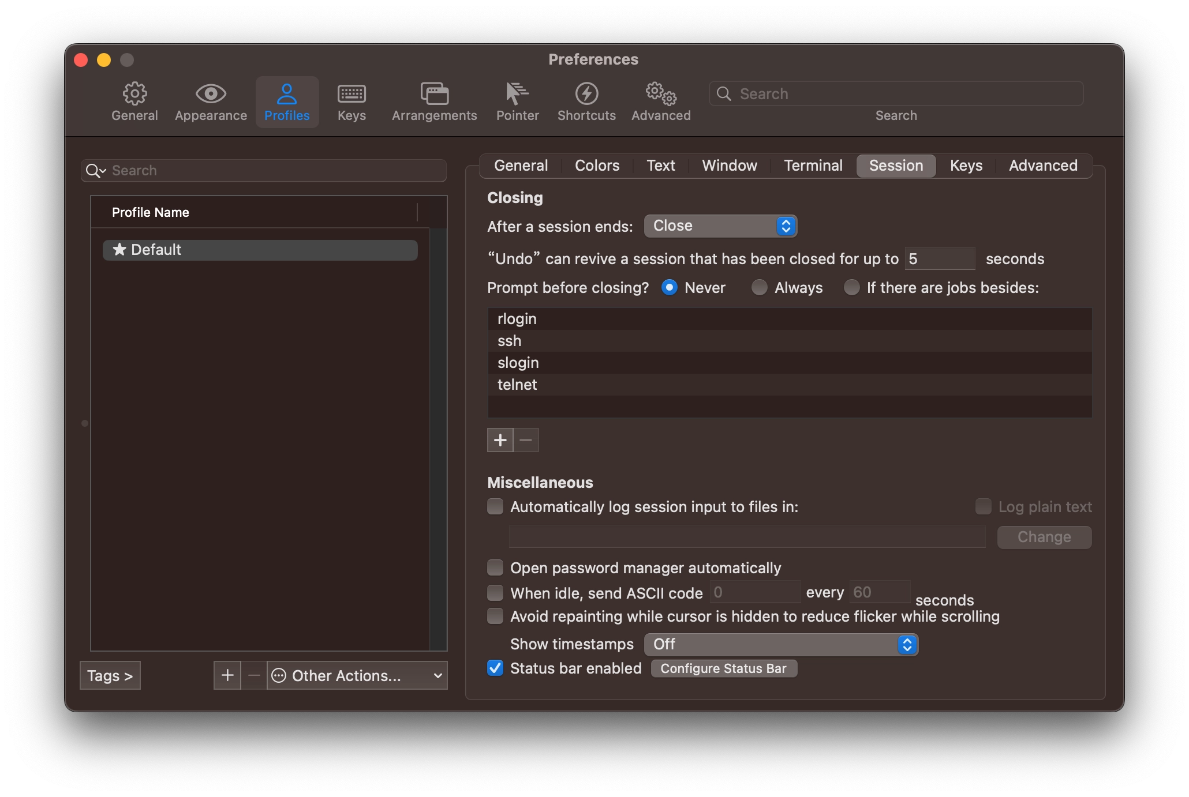
Task: Click the Undo seconds input field
Action: (940, 258)
